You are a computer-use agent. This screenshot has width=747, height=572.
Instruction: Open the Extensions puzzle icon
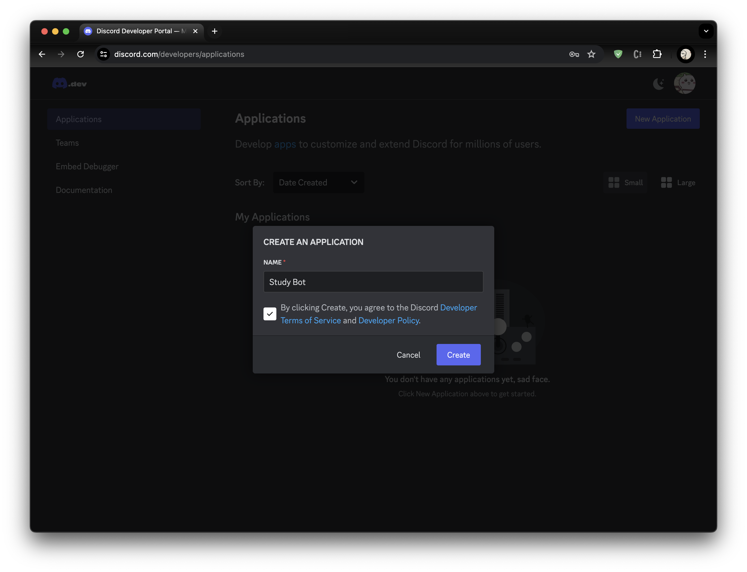tap(657, 54)
